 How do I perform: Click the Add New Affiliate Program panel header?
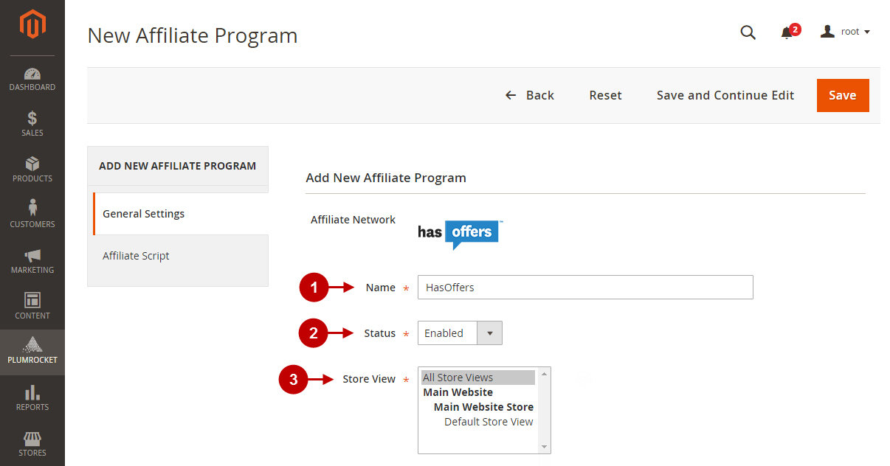178,166
